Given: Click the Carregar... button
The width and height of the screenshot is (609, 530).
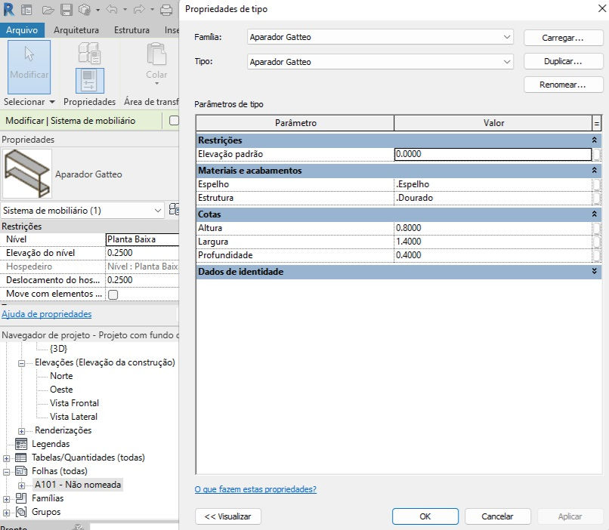Looking at the screenshot, I should pyautogui.click(x=563, y=38).
